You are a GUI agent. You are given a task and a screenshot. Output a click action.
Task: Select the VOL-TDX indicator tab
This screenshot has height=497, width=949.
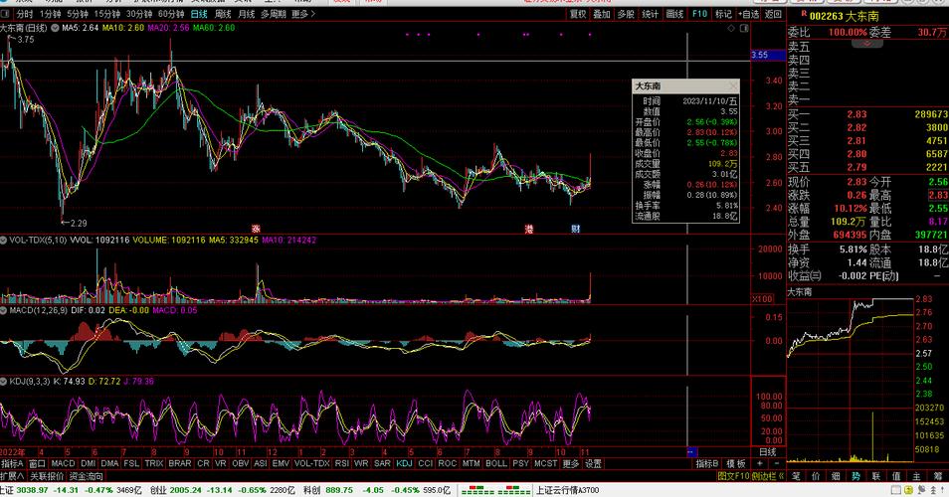click(x=312, y=464)
